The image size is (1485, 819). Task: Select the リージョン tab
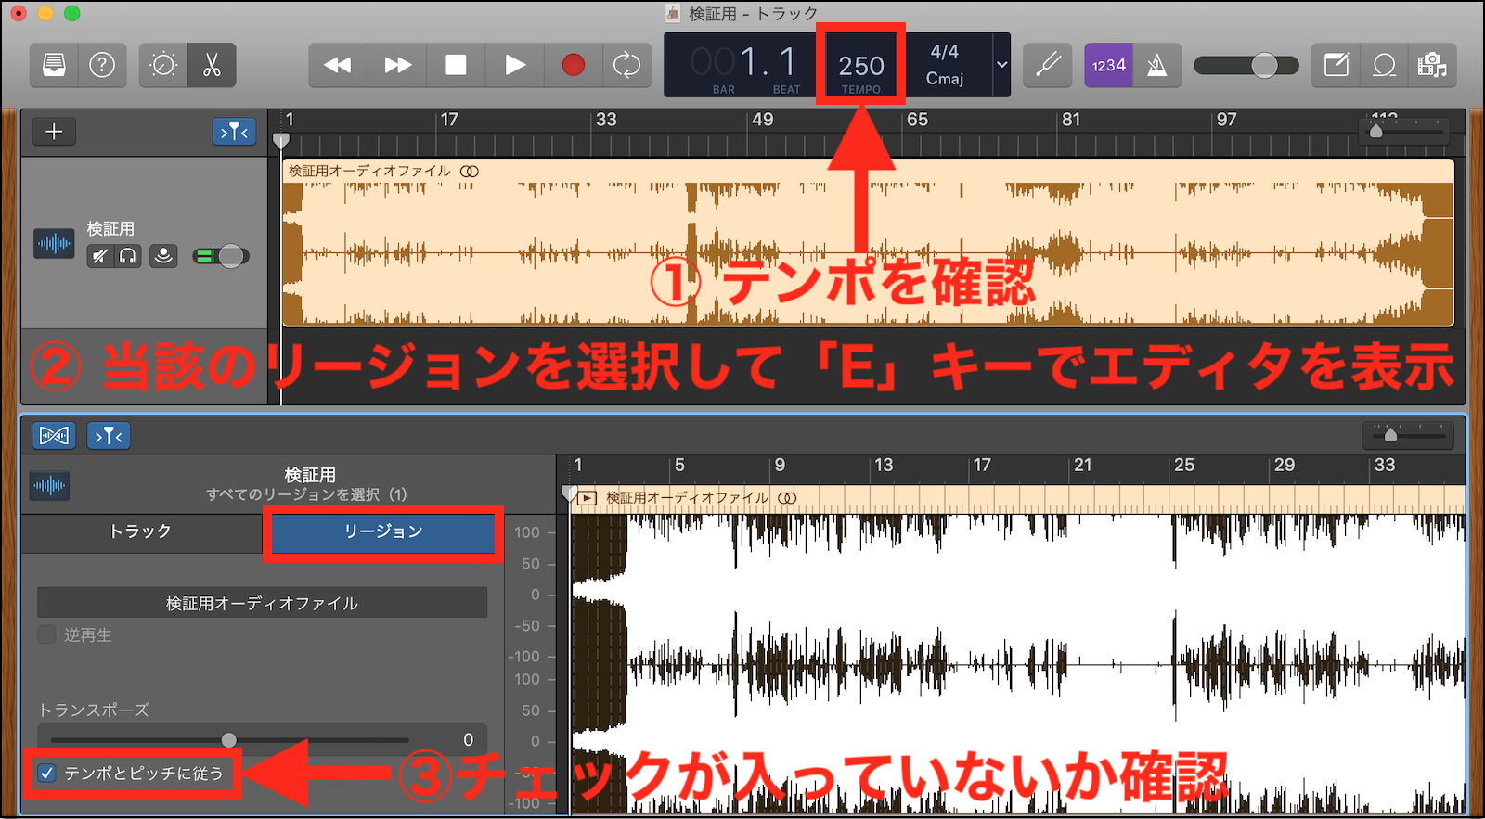(383, 531)
